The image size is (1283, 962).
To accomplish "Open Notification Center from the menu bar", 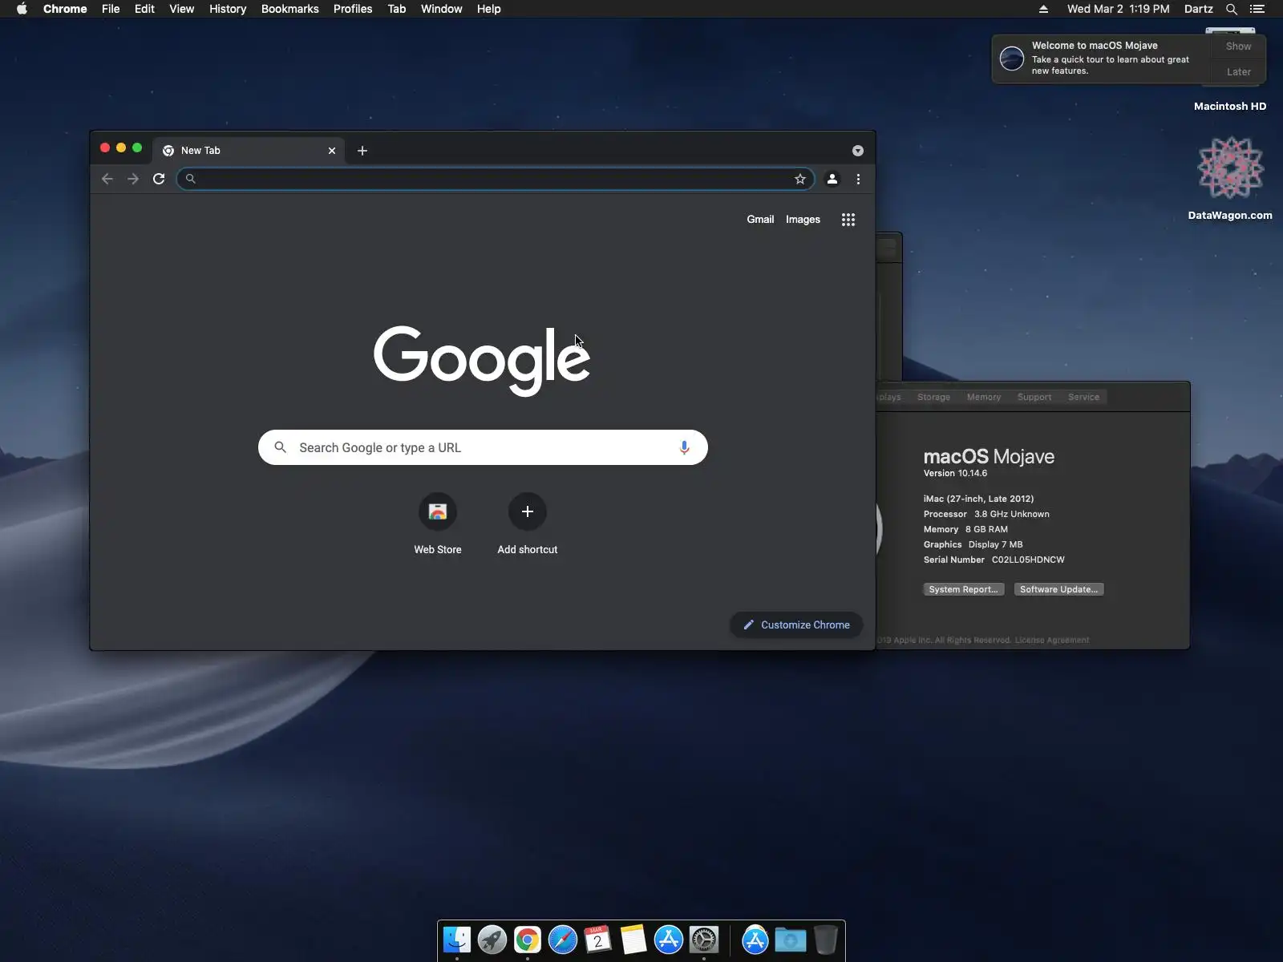I will pos(1257,9).
